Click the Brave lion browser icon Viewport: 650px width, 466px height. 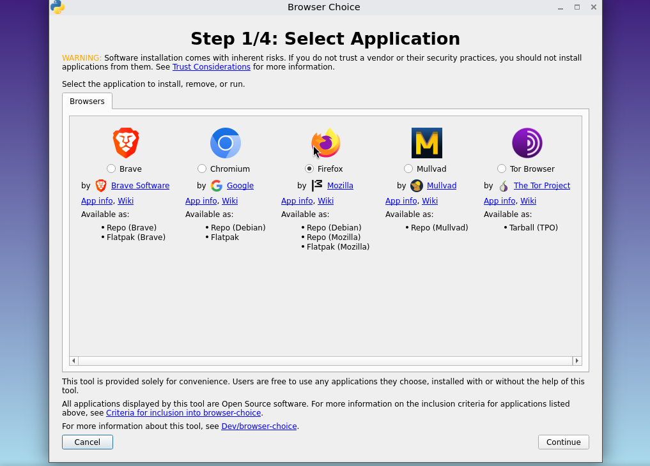[126, 143]
